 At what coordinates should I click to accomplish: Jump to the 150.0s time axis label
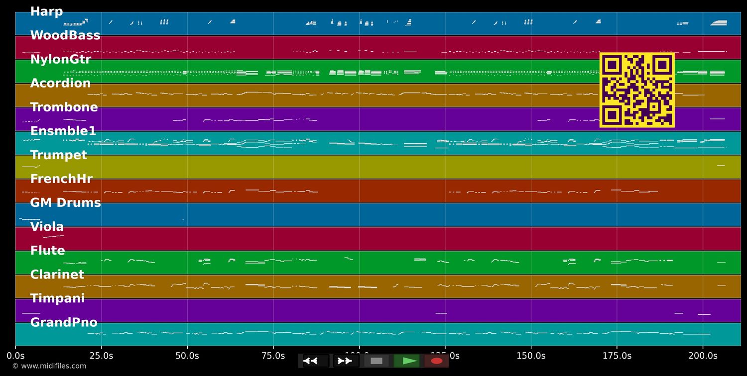click(x=531, y=356)
